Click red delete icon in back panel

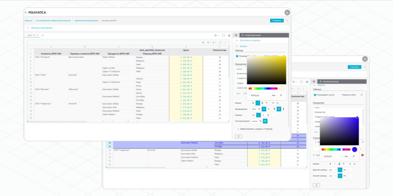click(x=362, y=155)
